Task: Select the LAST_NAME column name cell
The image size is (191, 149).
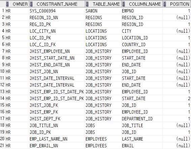Action: [142, 139]
